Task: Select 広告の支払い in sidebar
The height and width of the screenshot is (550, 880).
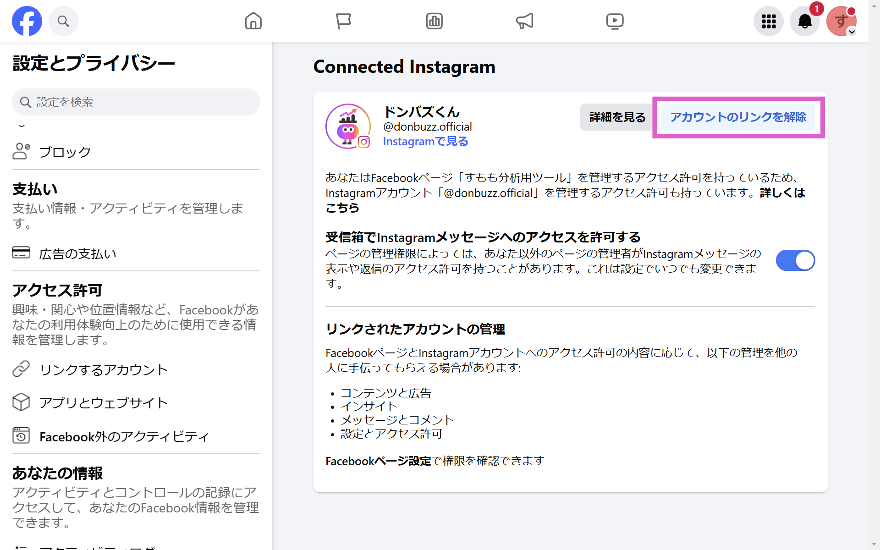Action: pos(77,253)
